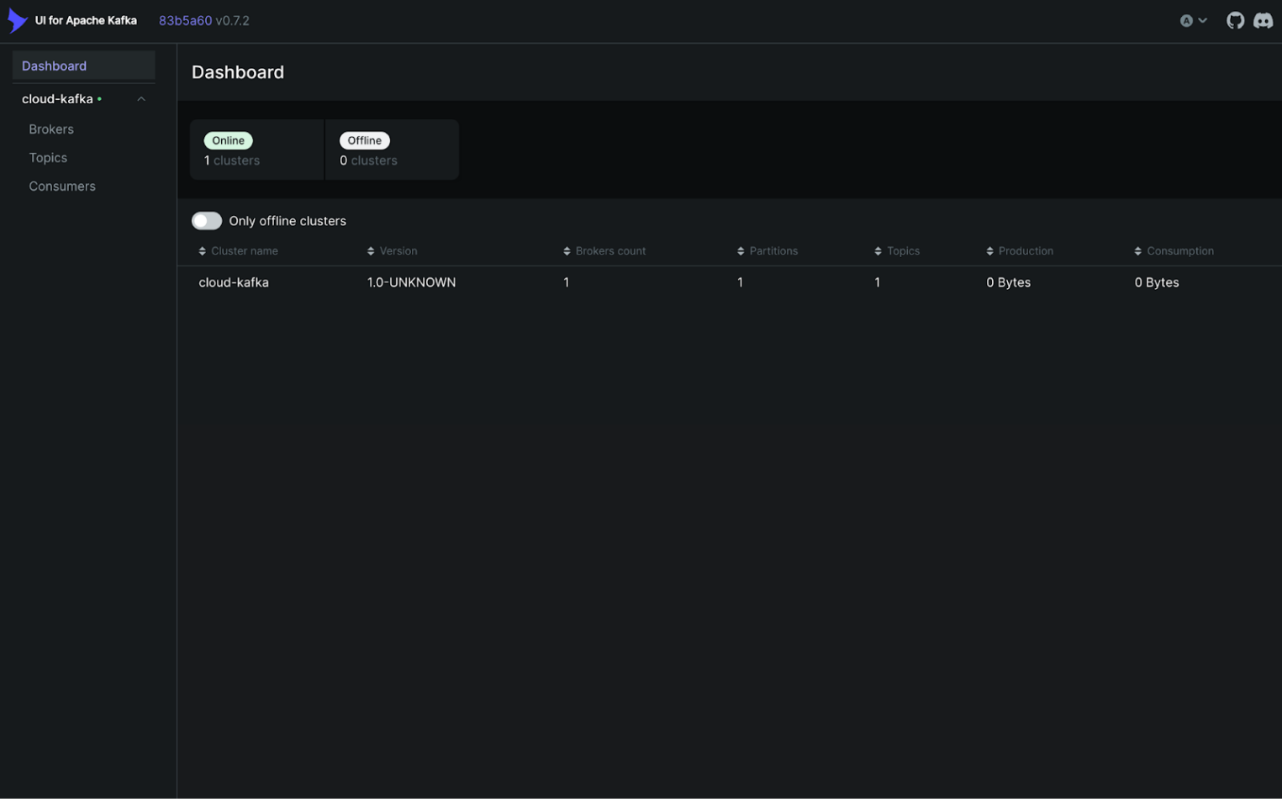Click the cloud-kafka row in table

point(234,282)
